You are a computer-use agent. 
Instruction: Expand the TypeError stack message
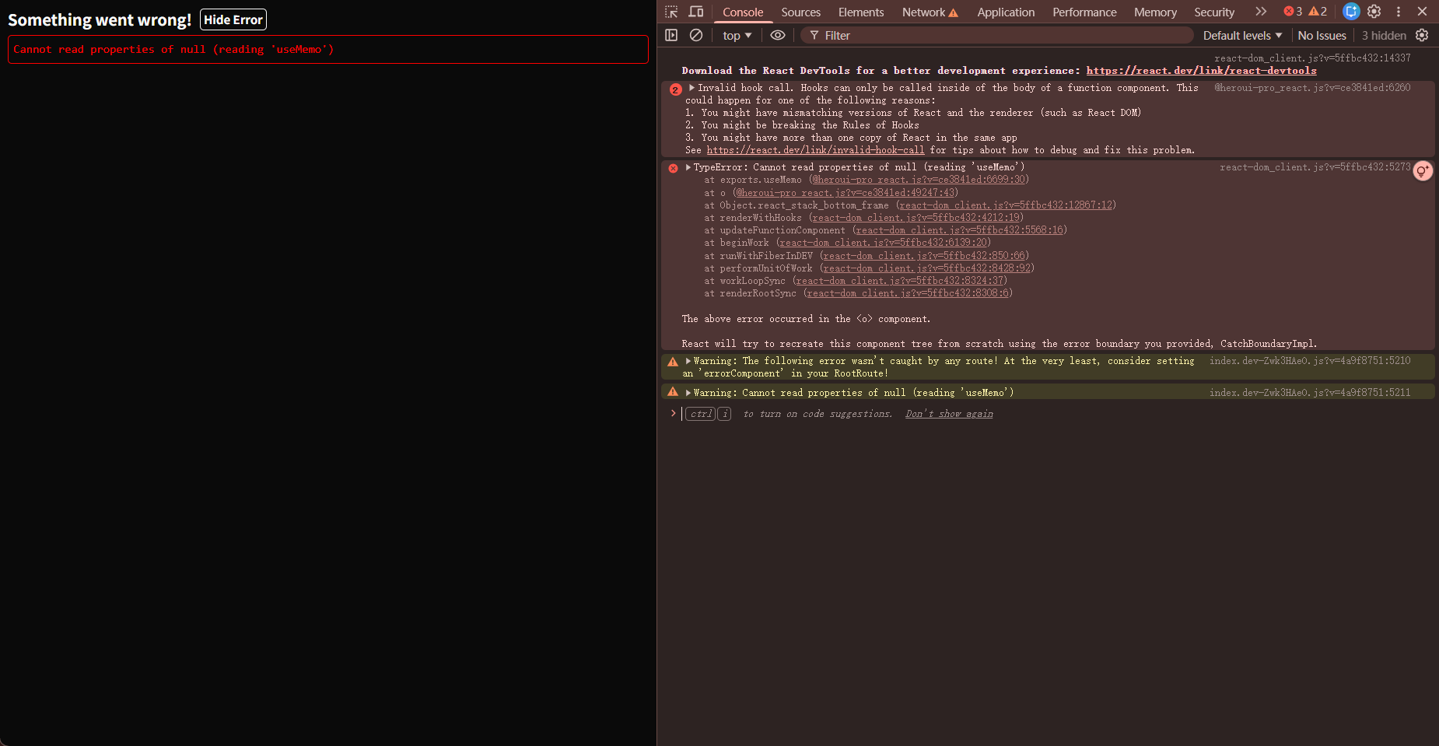(688, 167)
